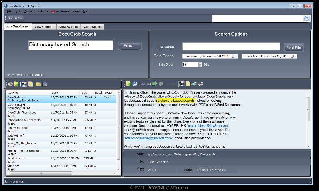Sort by the Exact column header

pos(108,92)
